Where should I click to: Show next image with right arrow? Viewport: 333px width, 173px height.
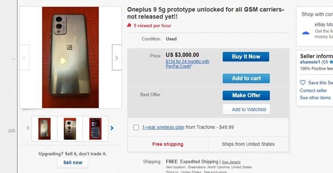point(117,57)
